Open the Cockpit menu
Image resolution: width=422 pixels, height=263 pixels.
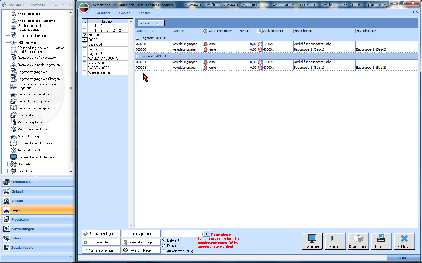(125, 13)
